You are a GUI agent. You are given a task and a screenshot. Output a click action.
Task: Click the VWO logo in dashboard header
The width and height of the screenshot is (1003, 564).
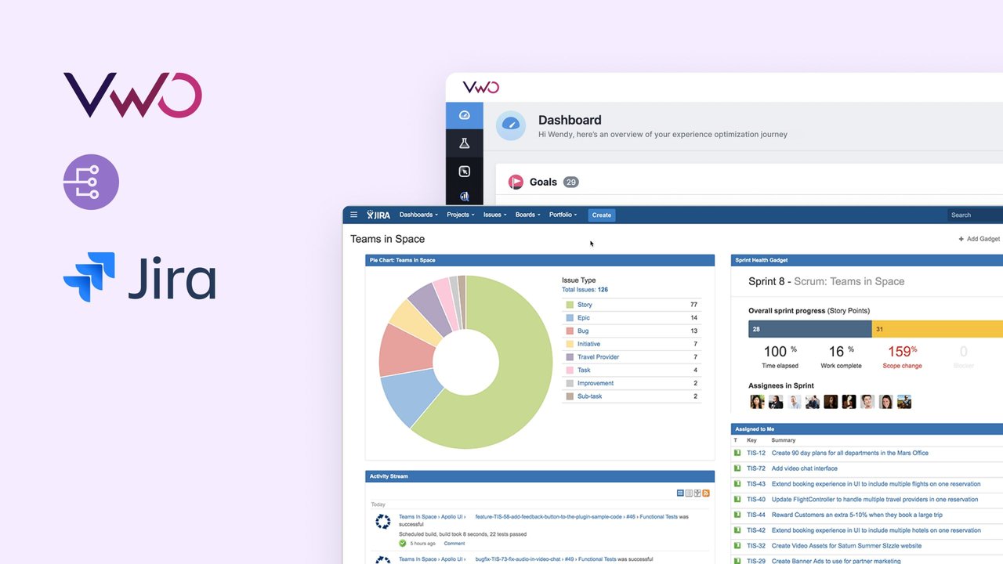pyautogui.click(x=480, y=87)
